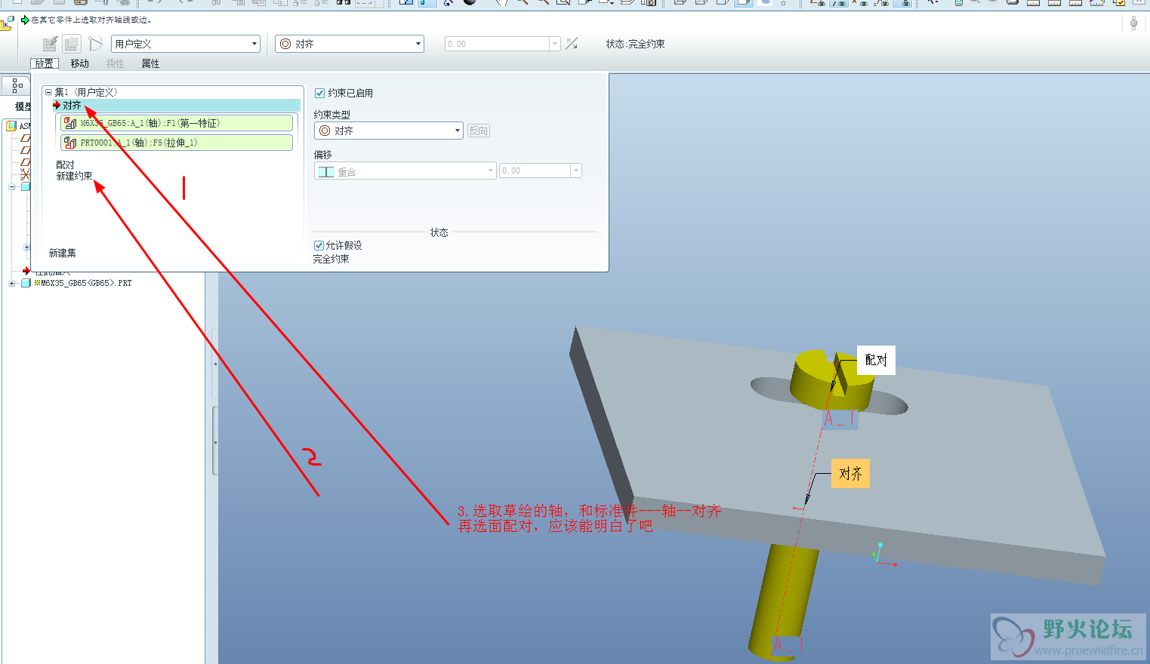
Task: Toggle the 允许假设 checkbox
Action: 319,245
